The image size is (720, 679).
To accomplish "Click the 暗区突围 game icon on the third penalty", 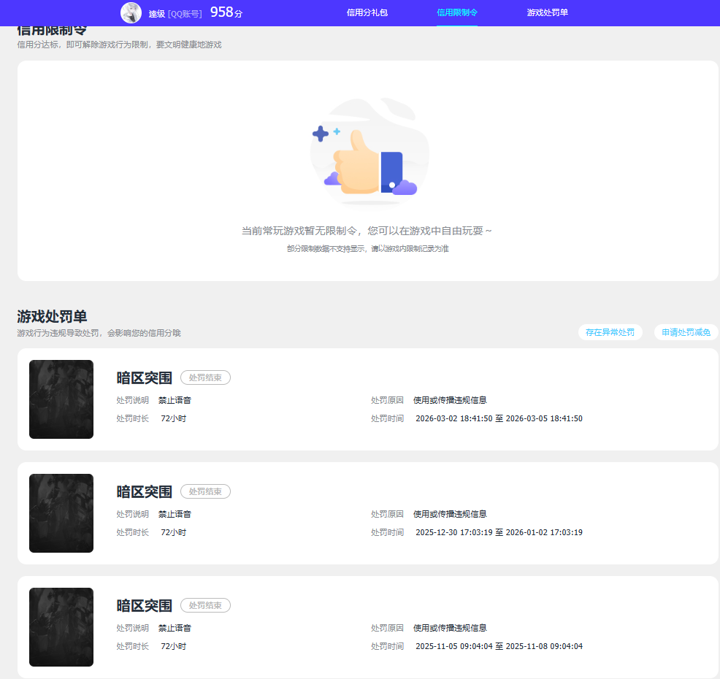I will pyautogui.click(x=61, y=627).
